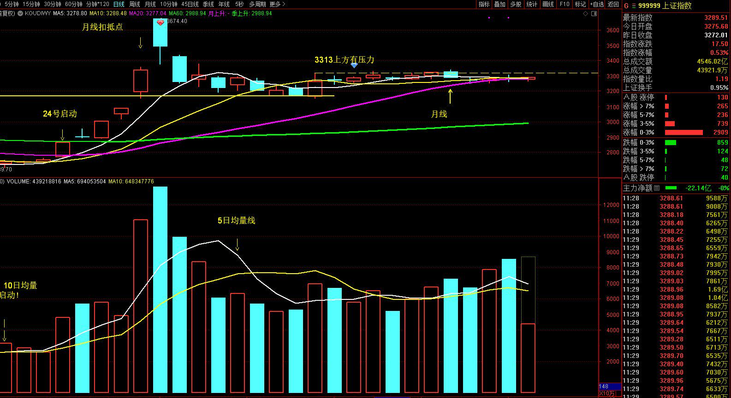This screenshot has height=398, width=731.
Task: Click the three-line icon next to 999999
Action: click(x=633, y=6)
